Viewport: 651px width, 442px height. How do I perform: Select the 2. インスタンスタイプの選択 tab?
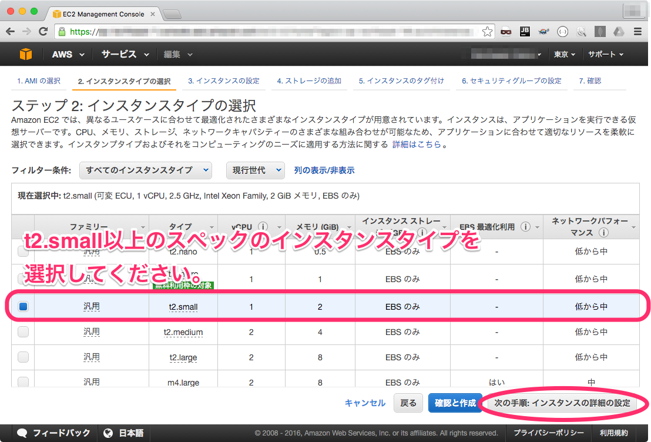point(124,81)
